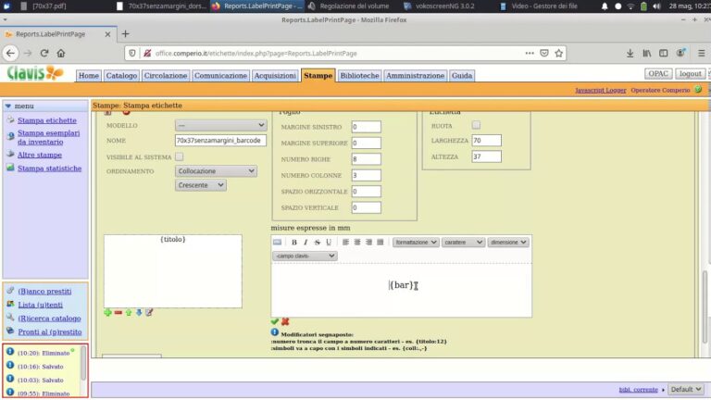This screenshot has height=400, width=711.
Task: Open Ricerca catalogo link
Action: [x=49, y=319]
